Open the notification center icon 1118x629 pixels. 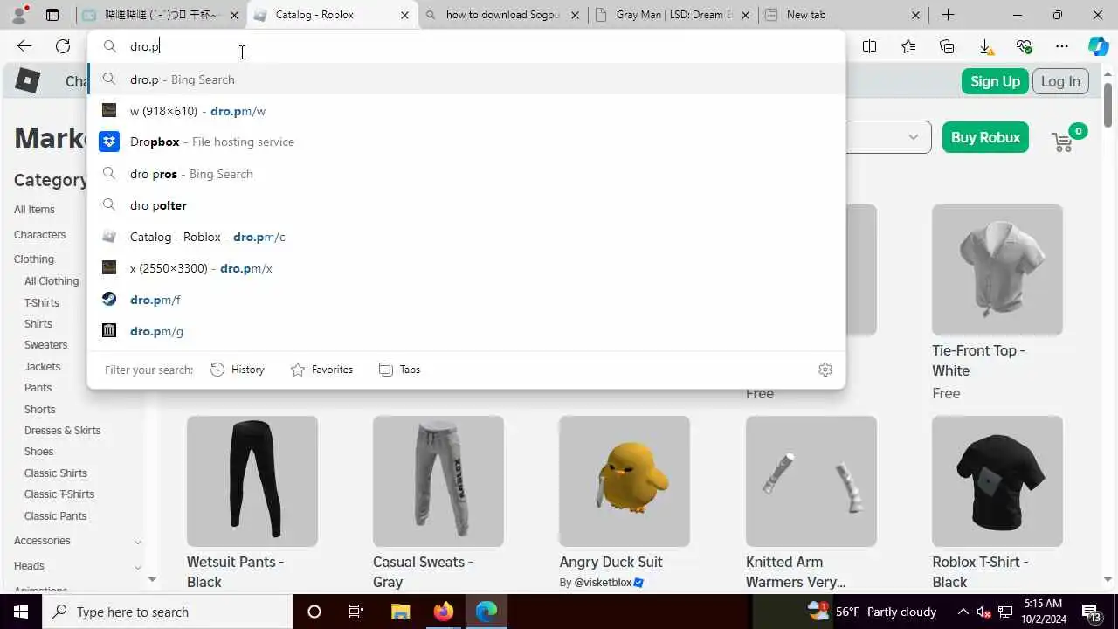(x=1091, y=612)
